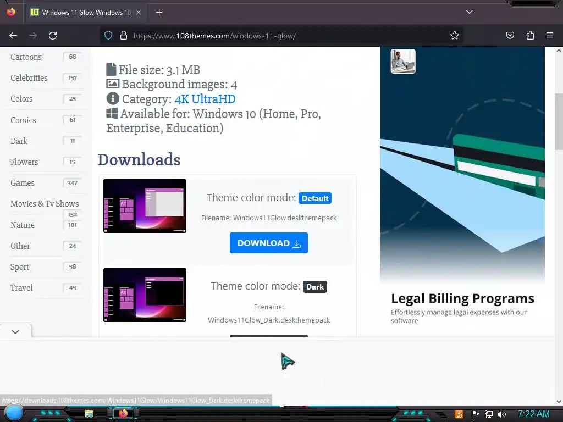The width and height of the screenshot is (563, 422).
Task: Follow the 4K UltraHD category link
Action: click(205, 99)
